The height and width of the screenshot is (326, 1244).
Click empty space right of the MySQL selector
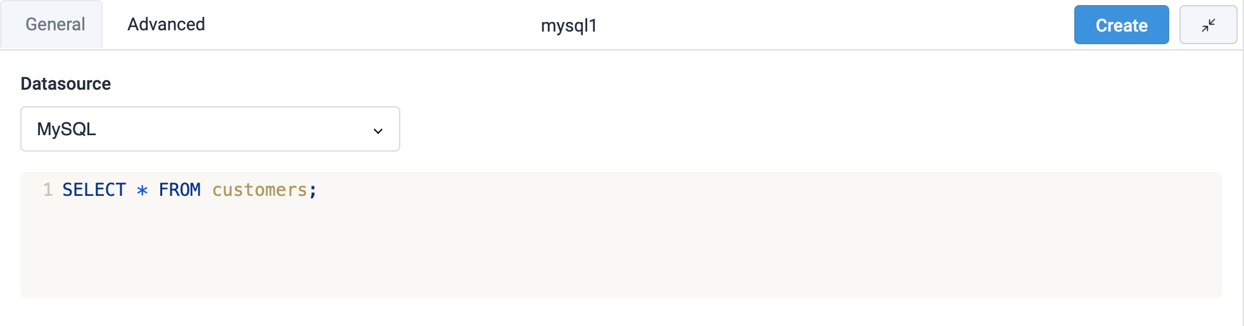(x=760, y=129)
